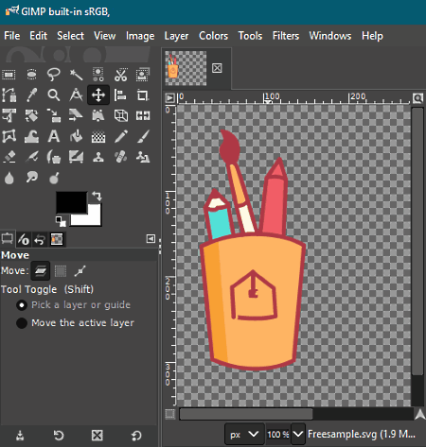Screen dimensions: 426x447
Task: Open the Colors menu
Action: [213, 36]
